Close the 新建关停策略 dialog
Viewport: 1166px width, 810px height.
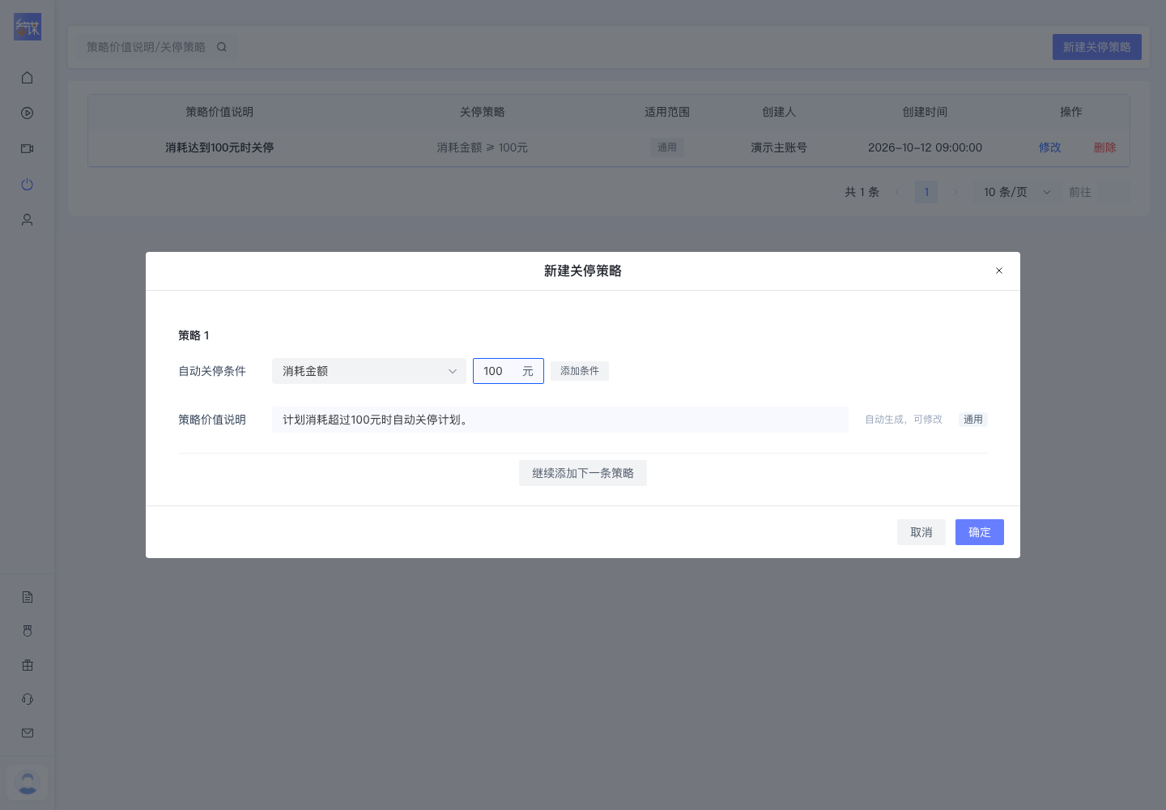[x=999, y=271]
